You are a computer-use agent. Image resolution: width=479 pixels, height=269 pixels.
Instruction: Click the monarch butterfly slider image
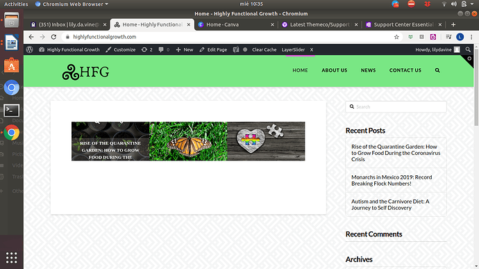tap(188, 141)
